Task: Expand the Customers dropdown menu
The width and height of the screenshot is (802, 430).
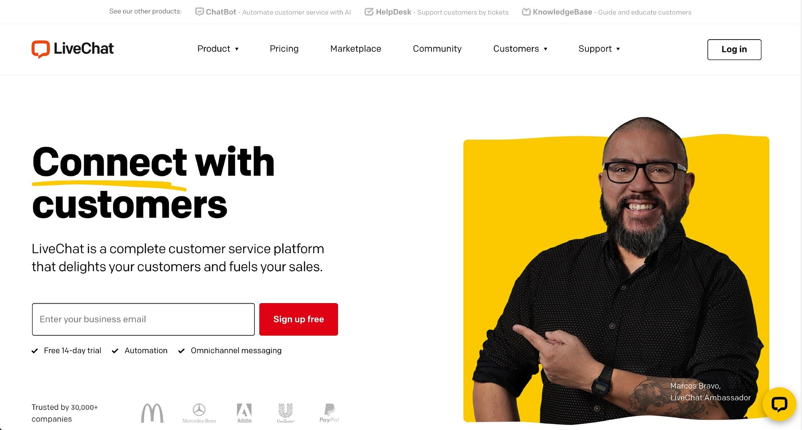Action: [x=520, y=49]
